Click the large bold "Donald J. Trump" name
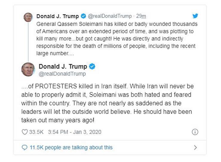The image size is (221, 162). 63,66
